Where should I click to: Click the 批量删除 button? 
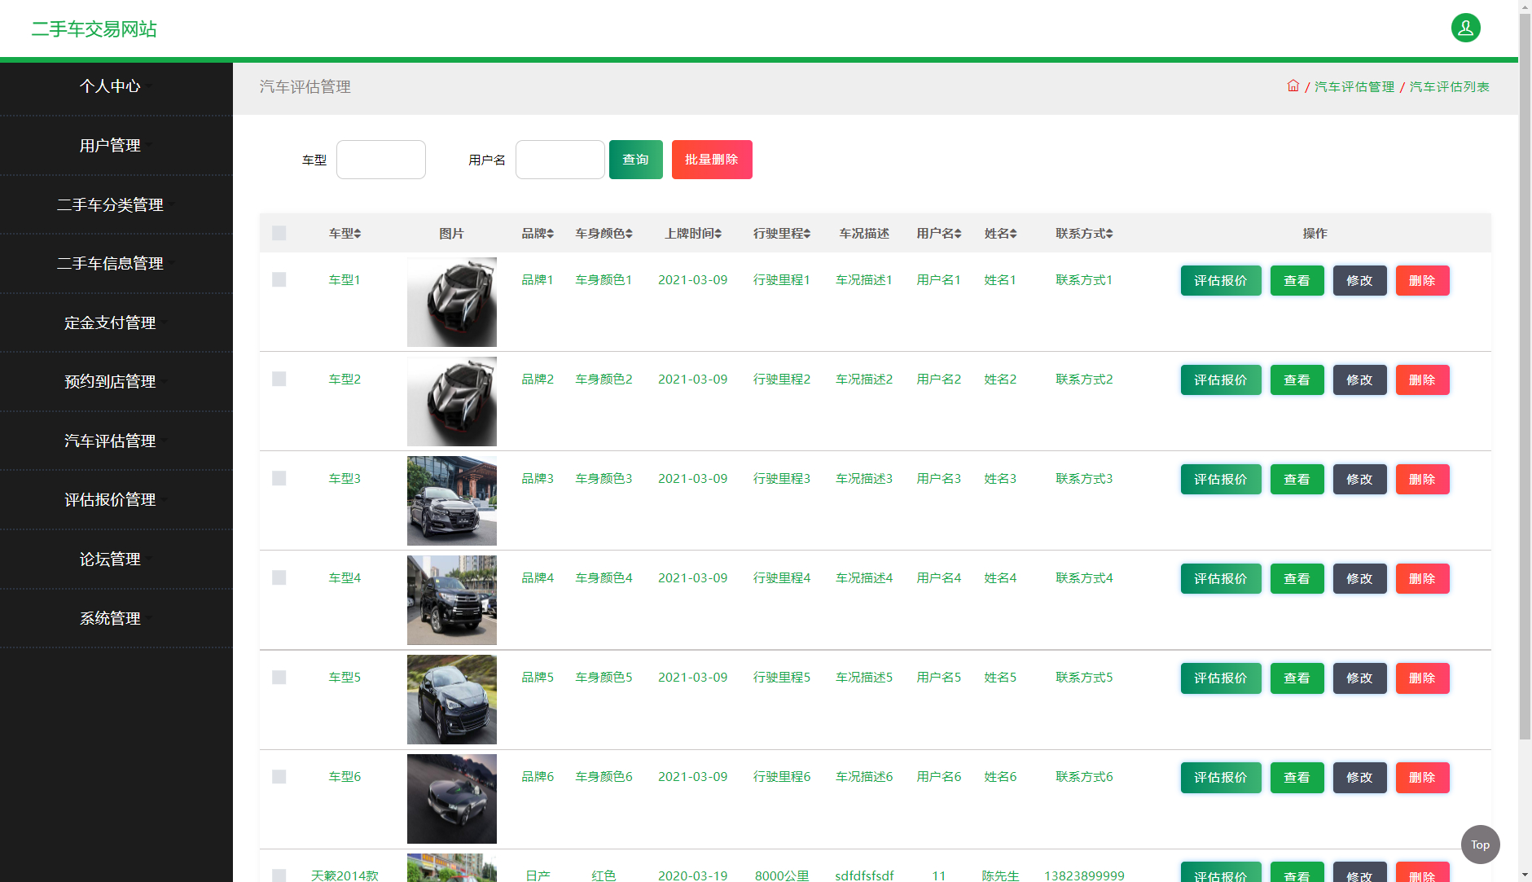tap(711, 160)
